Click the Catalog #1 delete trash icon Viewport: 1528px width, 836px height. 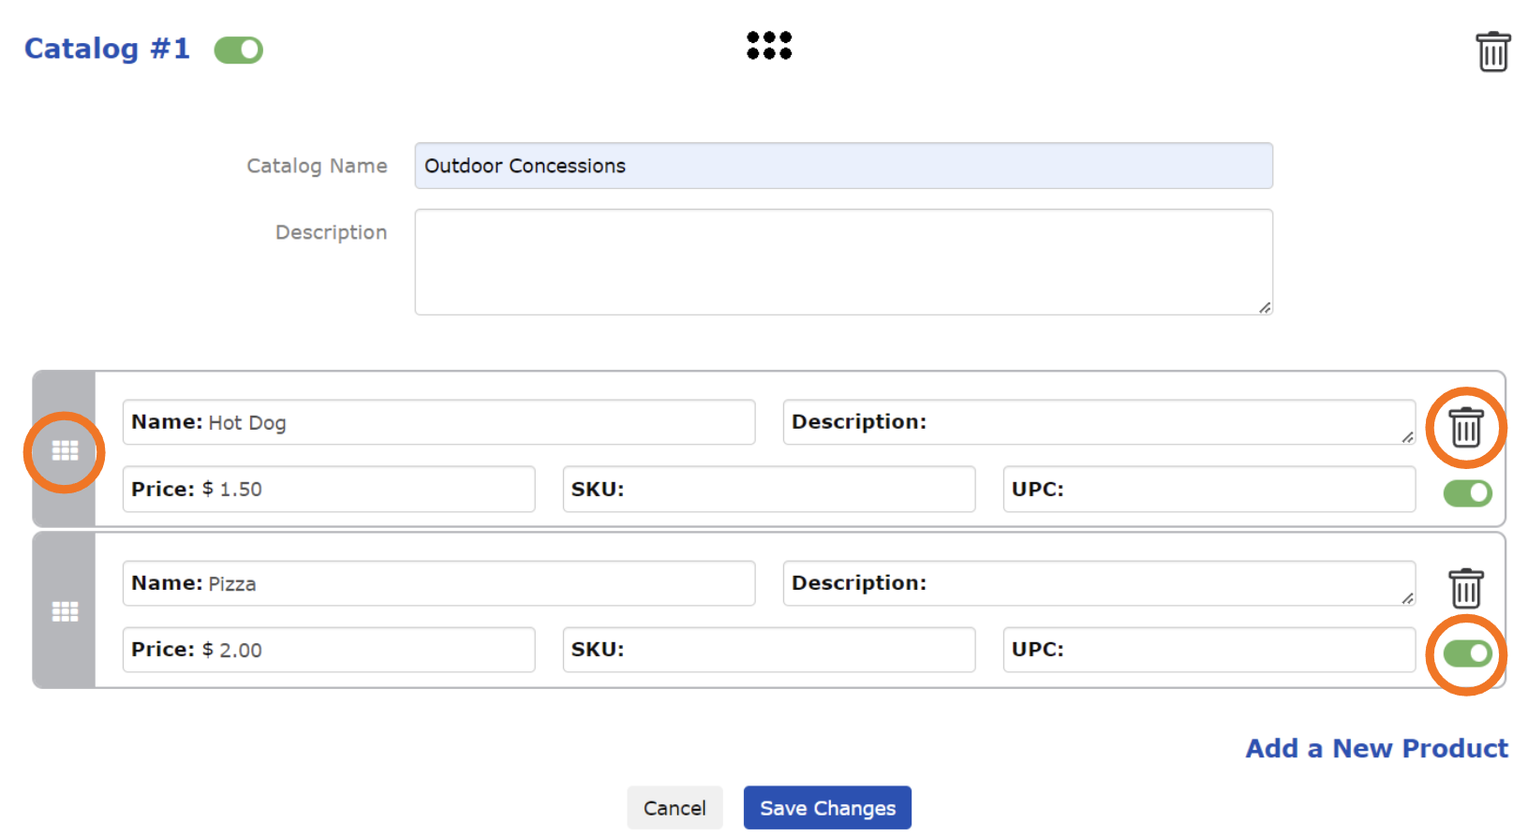(x=1492, y=51)
